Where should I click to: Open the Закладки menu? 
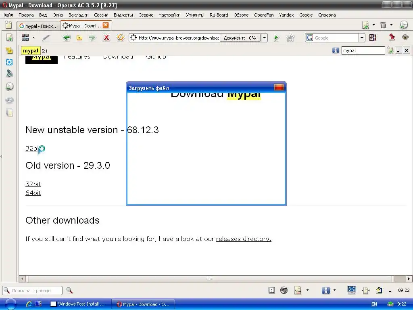pos(79,15)
